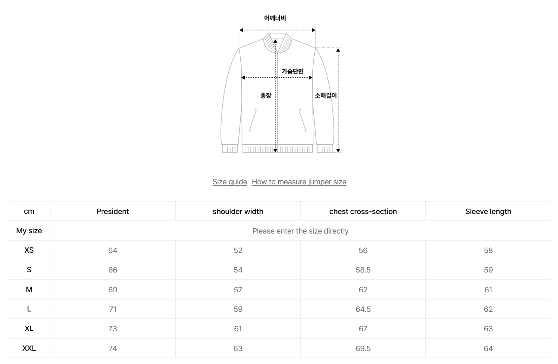This screenshot has height=364, width=558.
Task: Click the shoulder width column header
Action: (237, 211)
